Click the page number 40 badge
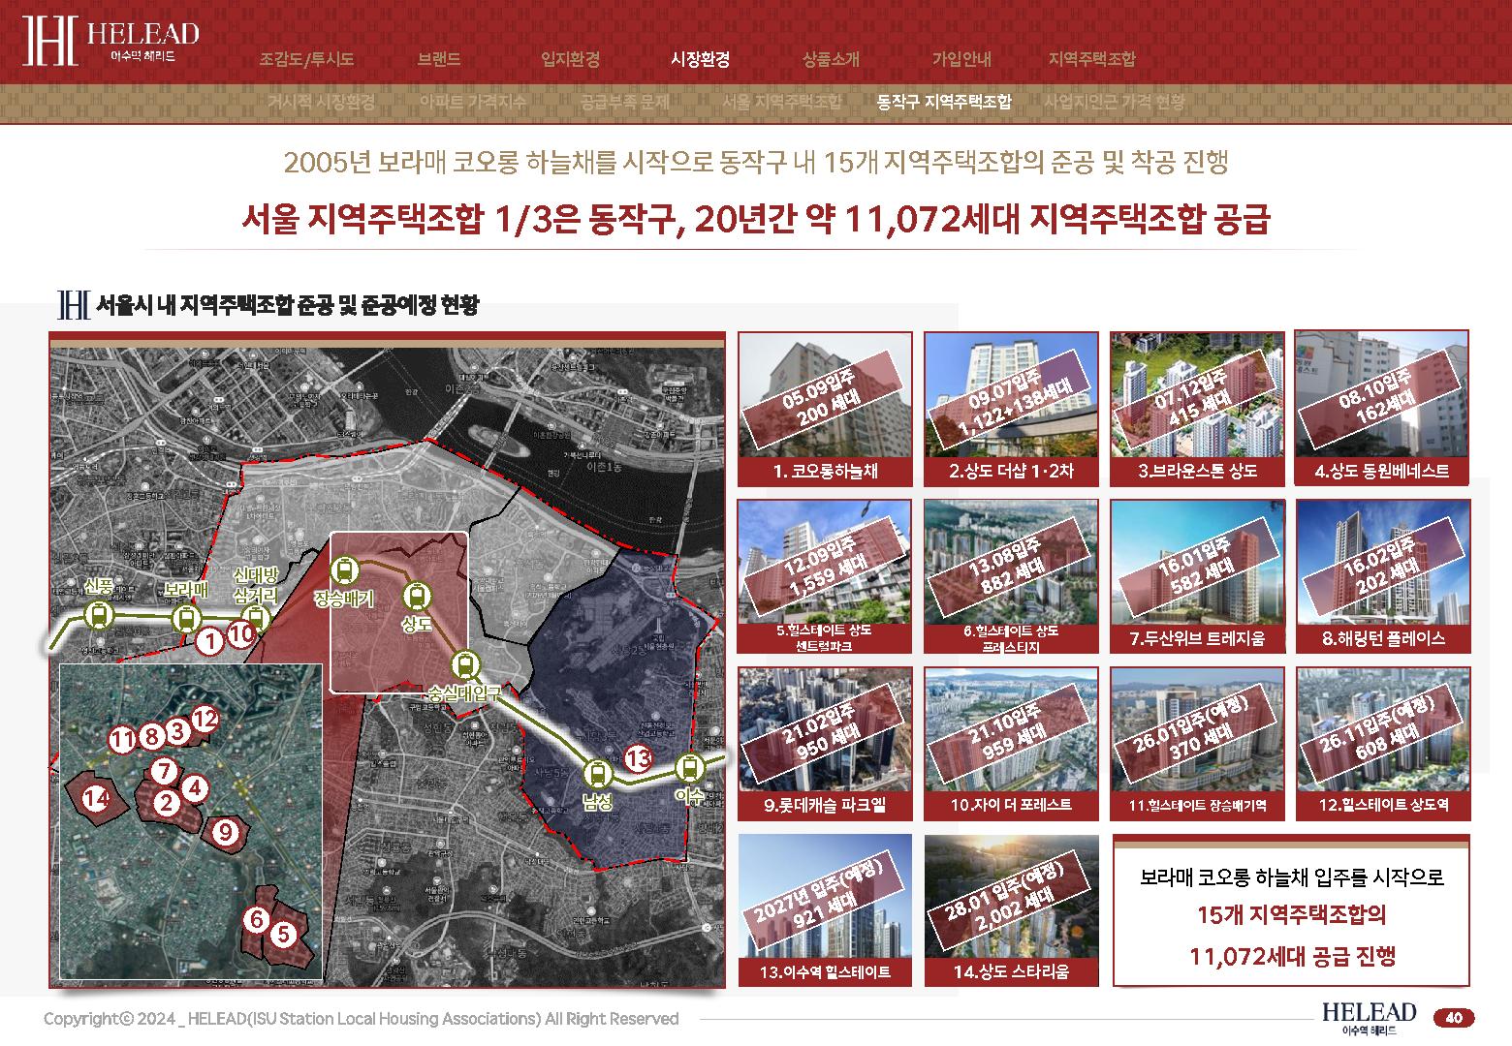This screenshot has height=1046, width=1512. [x=1453, y=1018]
